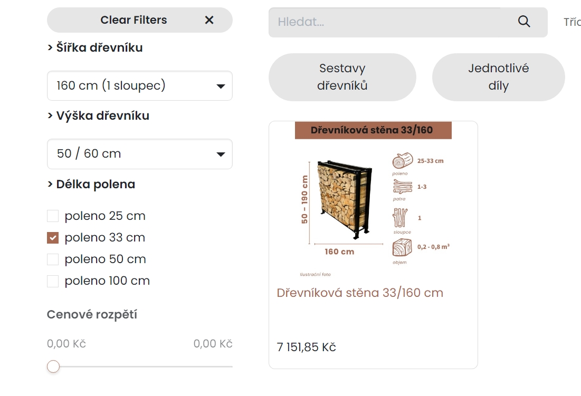This screenshot has width=581, height=396.
Task: Click into the Hledat search field
Action: (390, 22)
